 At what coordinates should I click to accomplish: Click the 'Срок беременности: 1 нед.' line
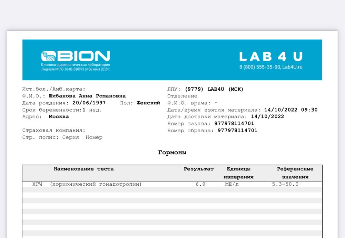(x=62, y=110)
